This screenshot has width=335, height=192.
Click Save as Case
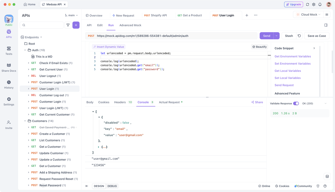(x=317, y=36)
